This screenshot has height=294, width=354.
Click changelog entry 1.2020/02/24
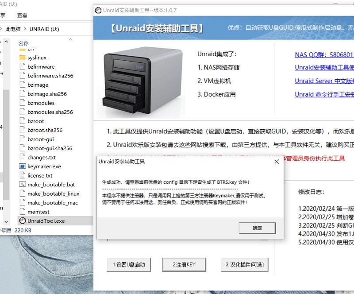point(326,209)
